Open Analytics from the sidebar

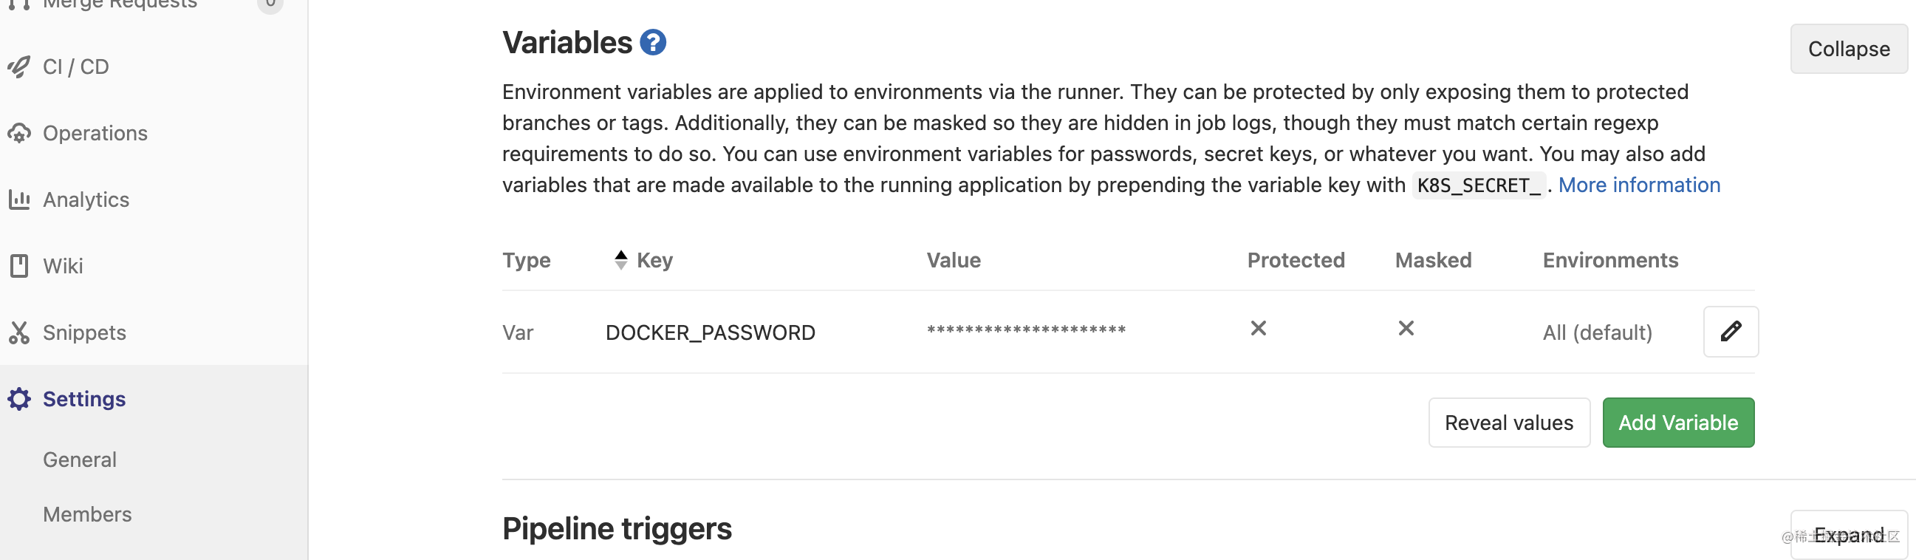coord(86,199)
